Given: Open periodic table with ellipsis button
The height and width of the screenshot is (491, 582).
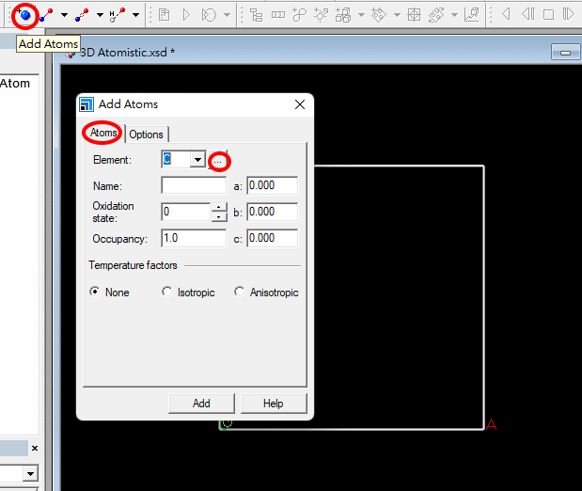Looking at the screenshot, I should (x=218, y=161).
